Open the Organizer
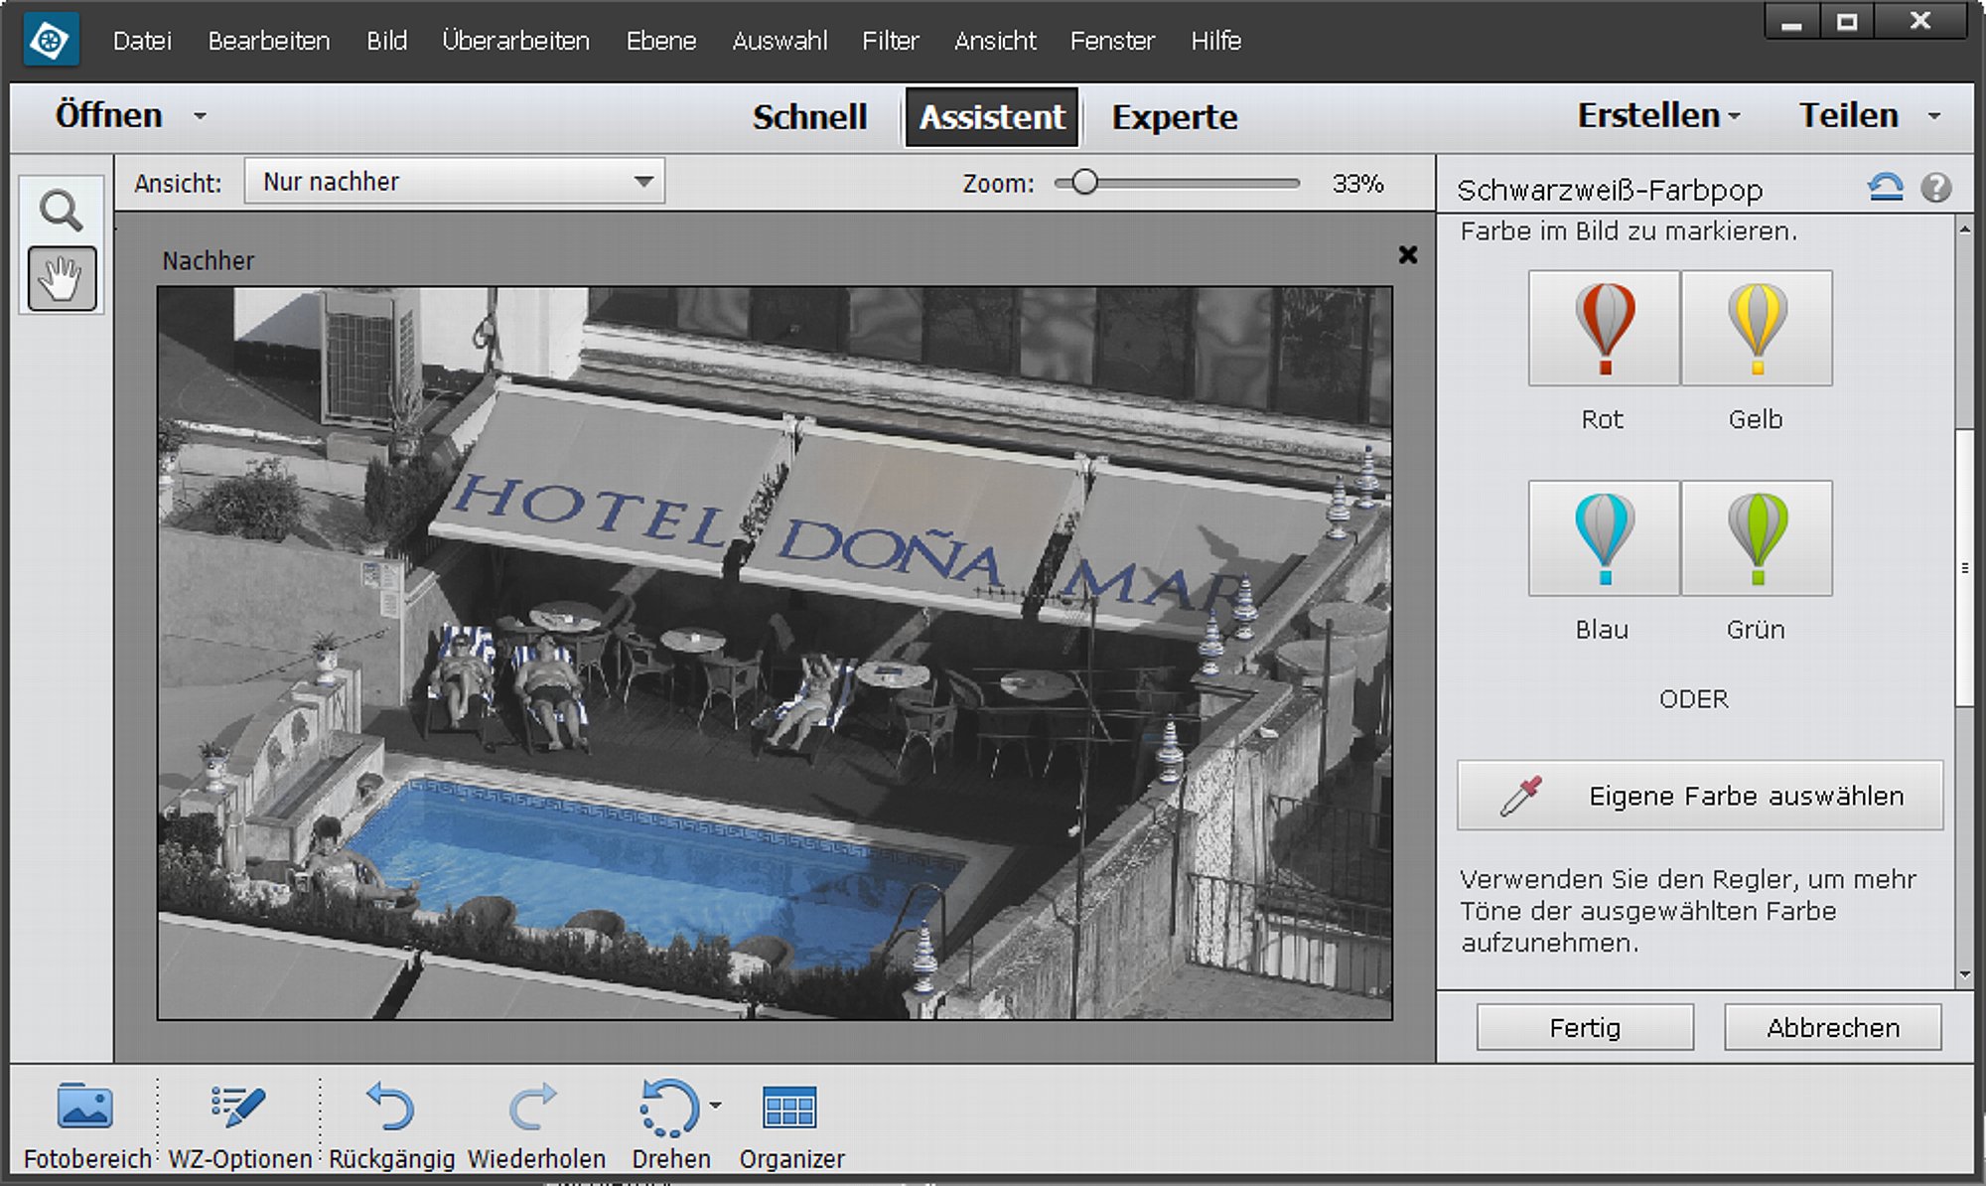The width and height of the screenshot is (1986, 1186). (x=791, y=1126)
